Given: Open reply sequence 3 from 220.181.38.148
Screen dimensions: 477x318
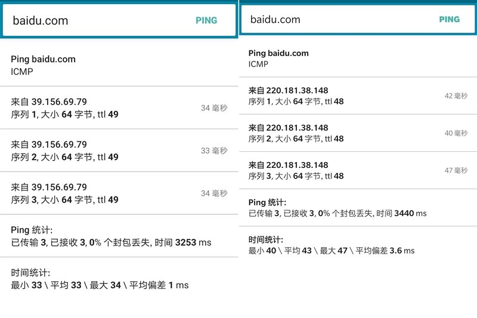Looking at the screenshot, I should (x=358, y=170).
